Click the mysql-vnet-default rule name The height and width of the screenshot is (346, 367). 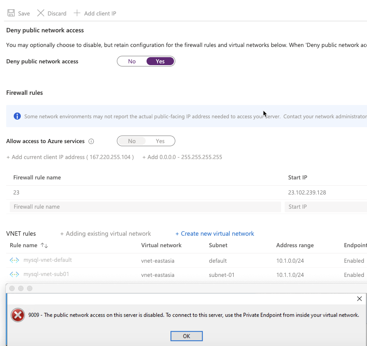click(x=47, y=260)
